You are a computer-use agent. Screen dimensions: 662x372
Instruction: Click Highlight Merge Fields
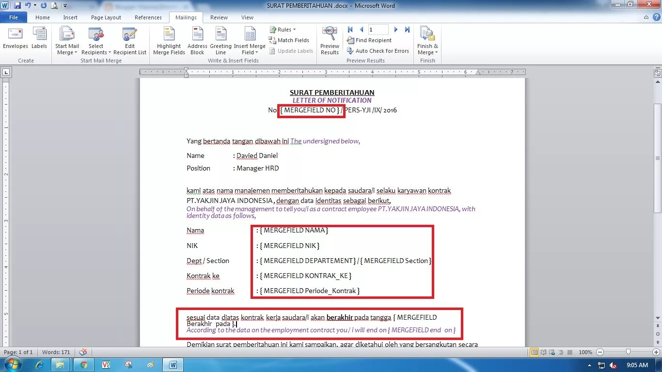pos(169,41)
